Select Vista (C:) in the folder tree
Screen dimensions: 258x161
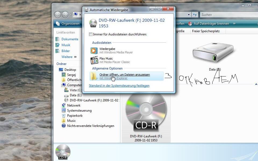(76, 90)
